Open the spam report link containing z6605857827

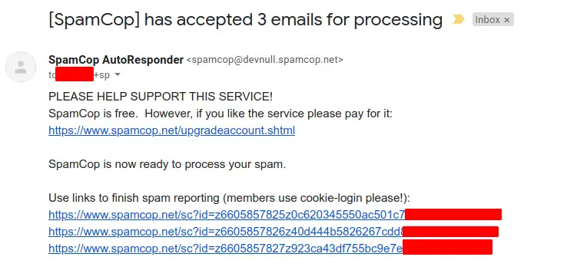[225, 249]
